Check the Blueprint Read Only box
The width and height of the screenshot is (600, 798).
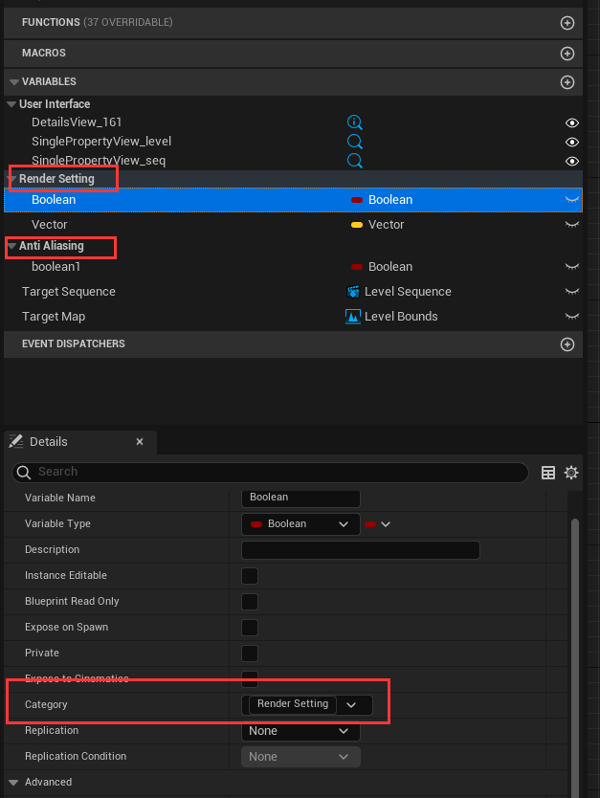point(250,602)
